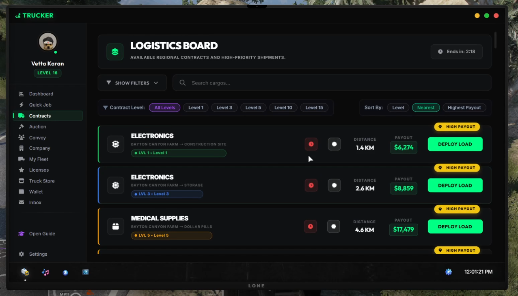Filter contracts by Level 10

point(283,108)
